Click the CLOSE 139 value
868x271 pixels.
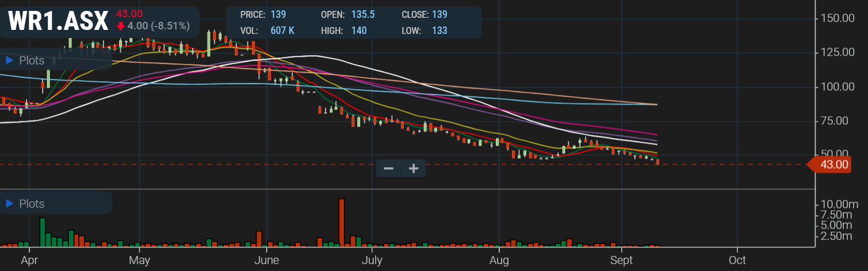pos(440,14)
